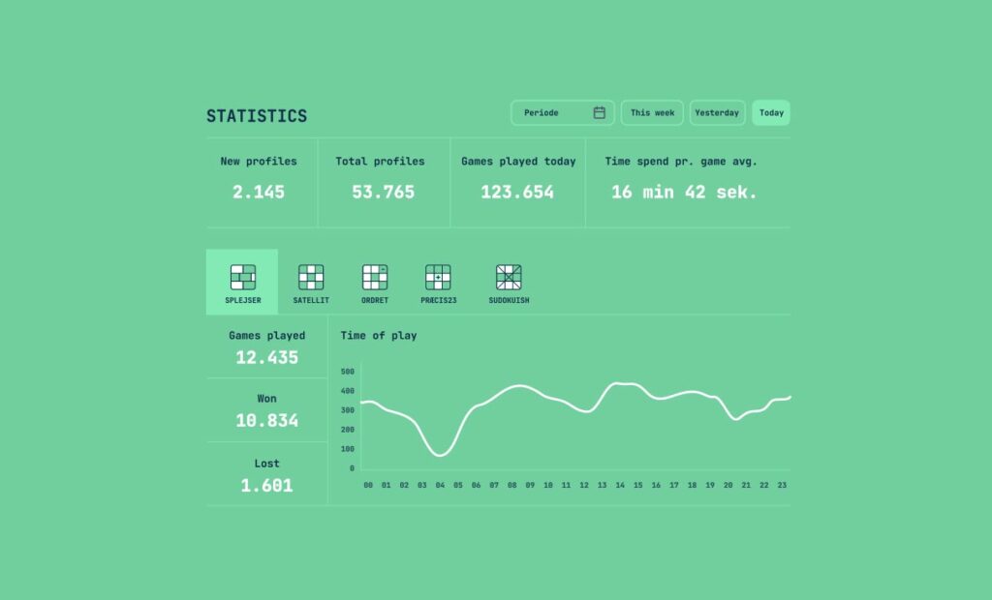Switch to the Ordret game icon

coord(375,278)
